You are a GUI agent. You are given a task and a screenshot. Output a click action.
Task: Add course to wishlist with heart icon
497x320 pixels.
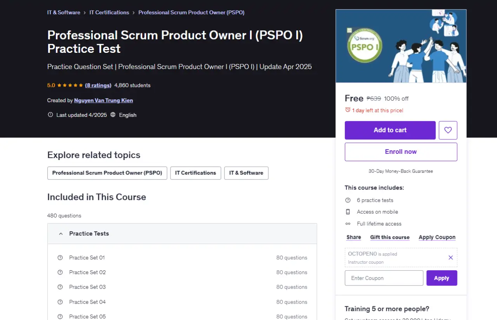(x=448, y=130)
